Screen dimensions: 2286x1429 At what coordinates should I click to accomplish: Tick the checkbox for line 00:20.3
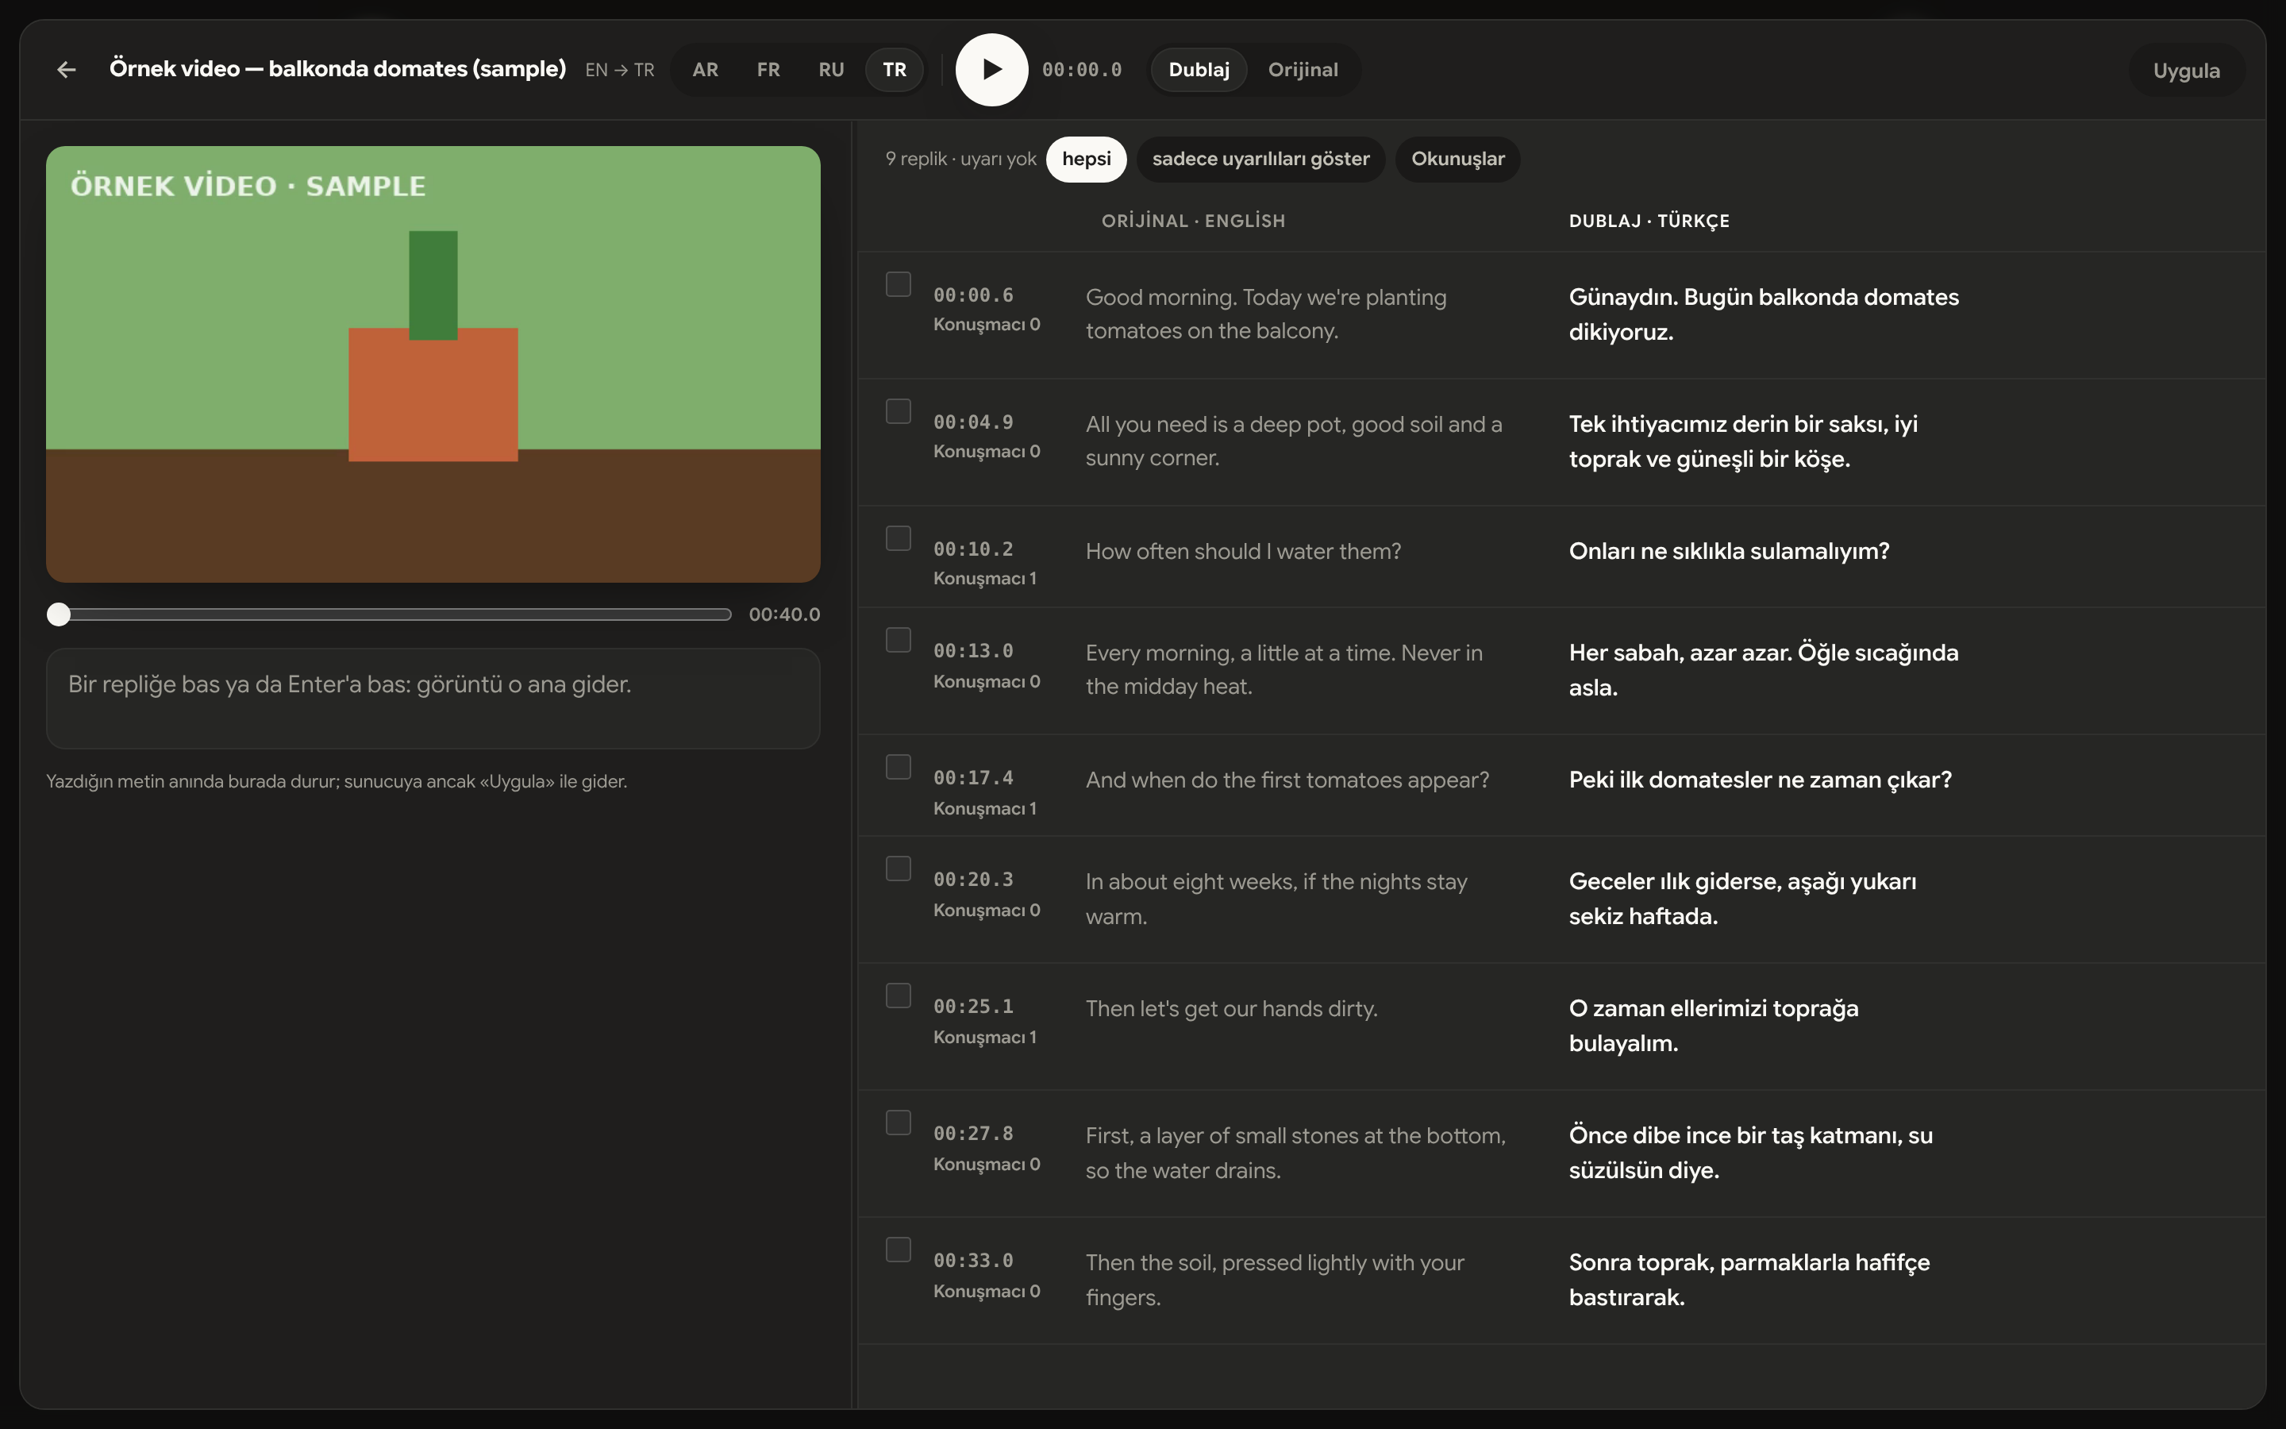pos(899,869)
